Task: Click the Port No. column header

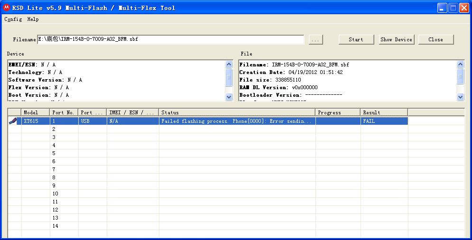Action: 64,112
